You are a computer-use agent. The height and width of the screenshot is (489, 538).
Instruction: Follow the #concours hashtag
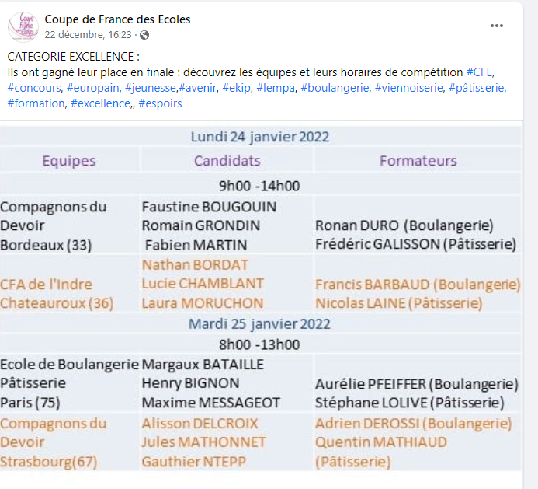click(x=34, y=88)
